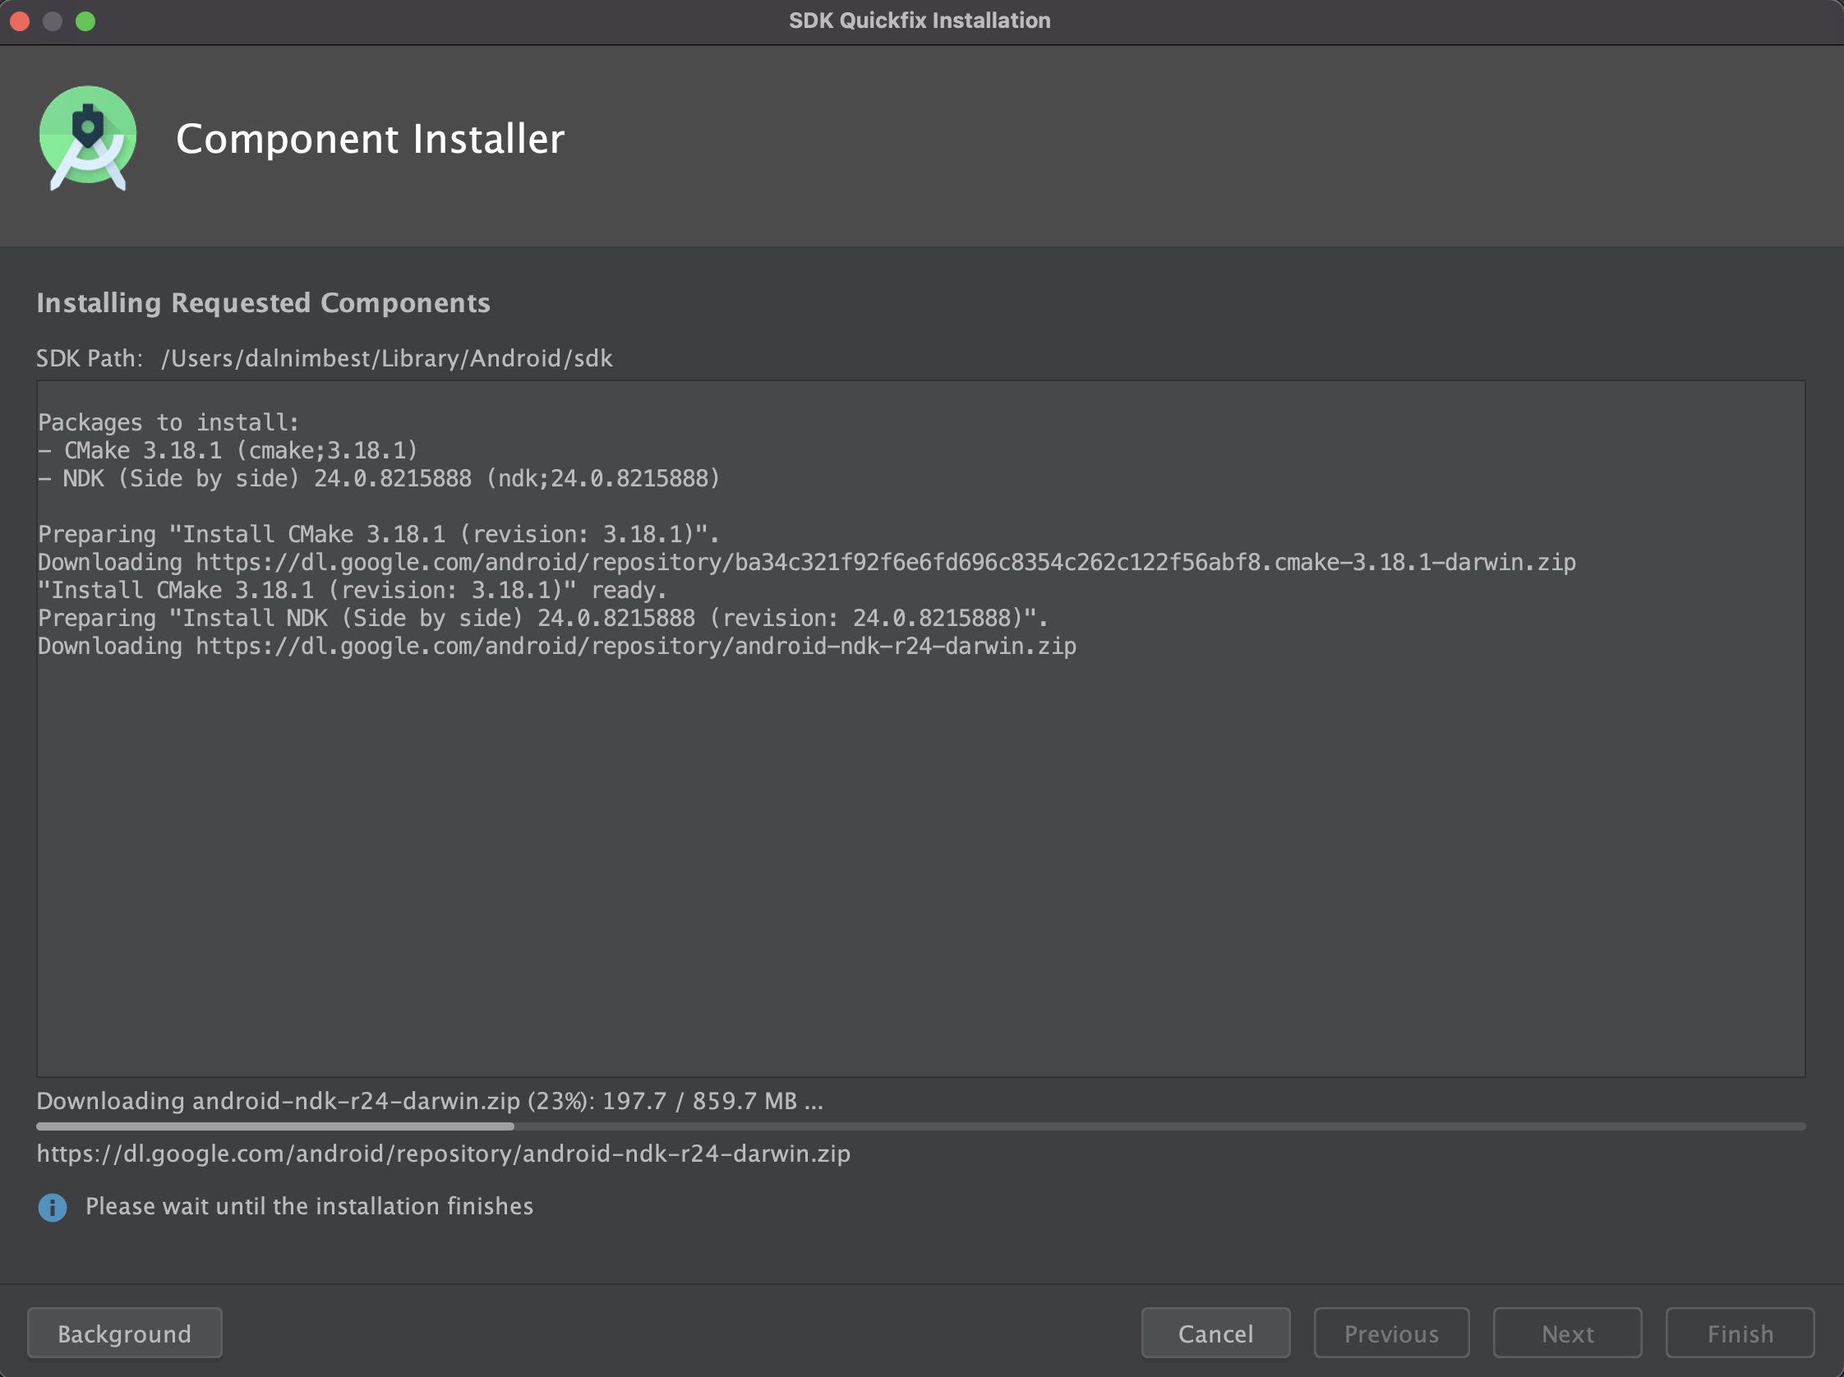This screenshot has height=1377, width=1844.
Task: Close the SDK Quickfix Installation window
Action: pos(20,21)
